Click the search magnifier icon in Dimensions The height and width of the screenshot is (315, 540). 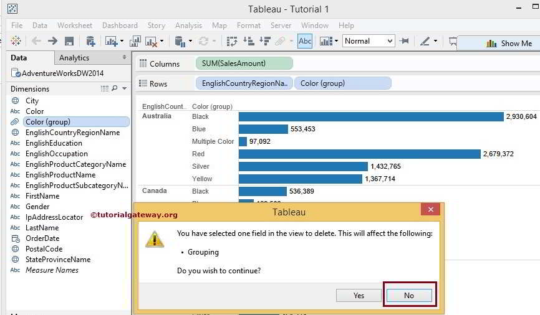(x=114, y=88)
